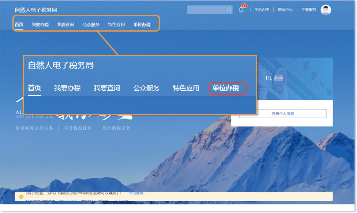Open 手机APP link in the header
Screen dimensions: 357x213
(x=262, y=10)
